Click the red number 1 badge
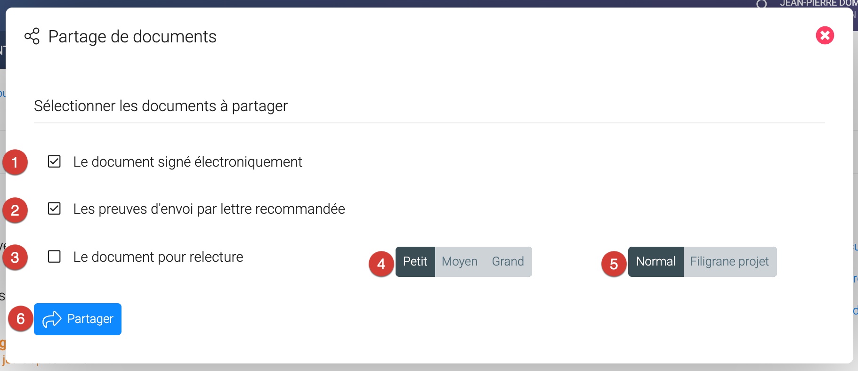The image size is (858, 371). tap(15, 162)
